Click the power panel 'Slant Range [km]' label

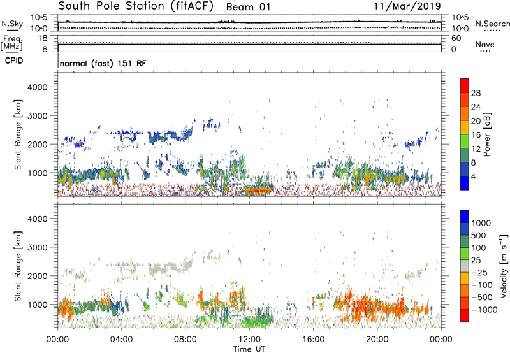point(18,134)
